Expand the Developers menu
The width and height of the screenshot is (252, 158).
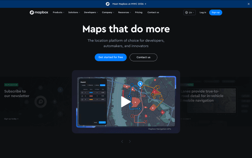91,12
